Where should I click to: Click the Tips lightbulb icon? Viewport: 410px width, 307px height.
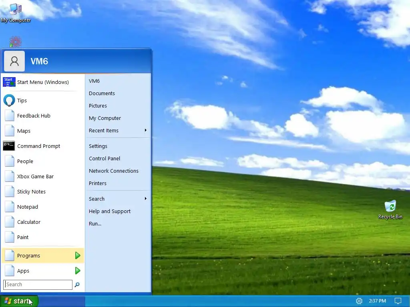[9, 100]
